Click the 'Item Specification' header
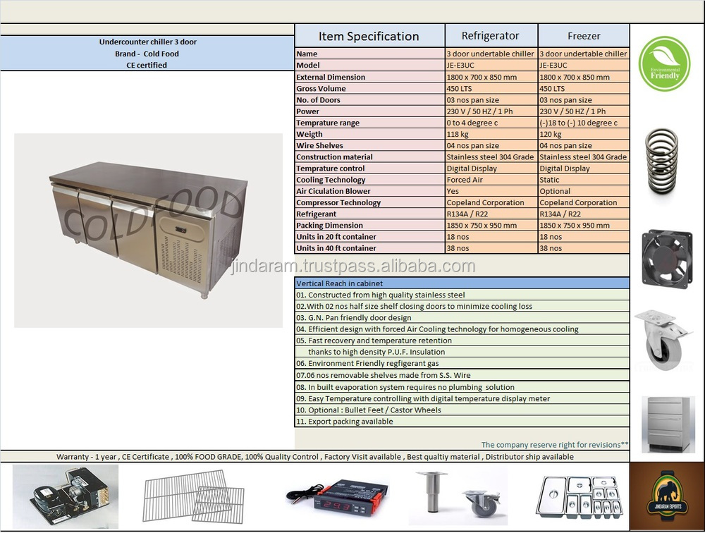Screen dimensions: 705x533 pyautogui.click(x=369, y=36)
